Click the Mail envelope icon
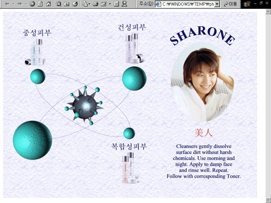This screenshot has height=203, width=271. click(85, 4)
